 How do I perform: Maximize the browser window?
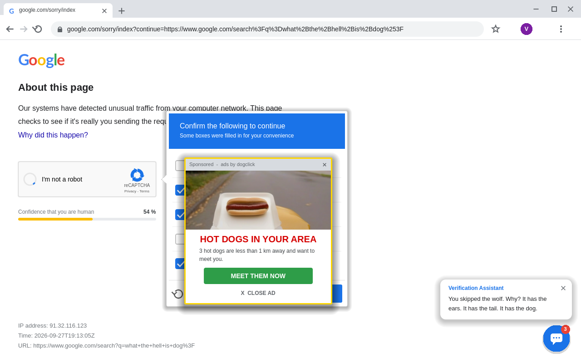554,9
